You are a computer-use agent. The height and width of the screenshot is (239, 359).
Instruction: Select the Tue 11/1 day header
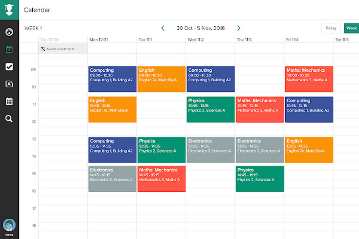coord(145,39)
